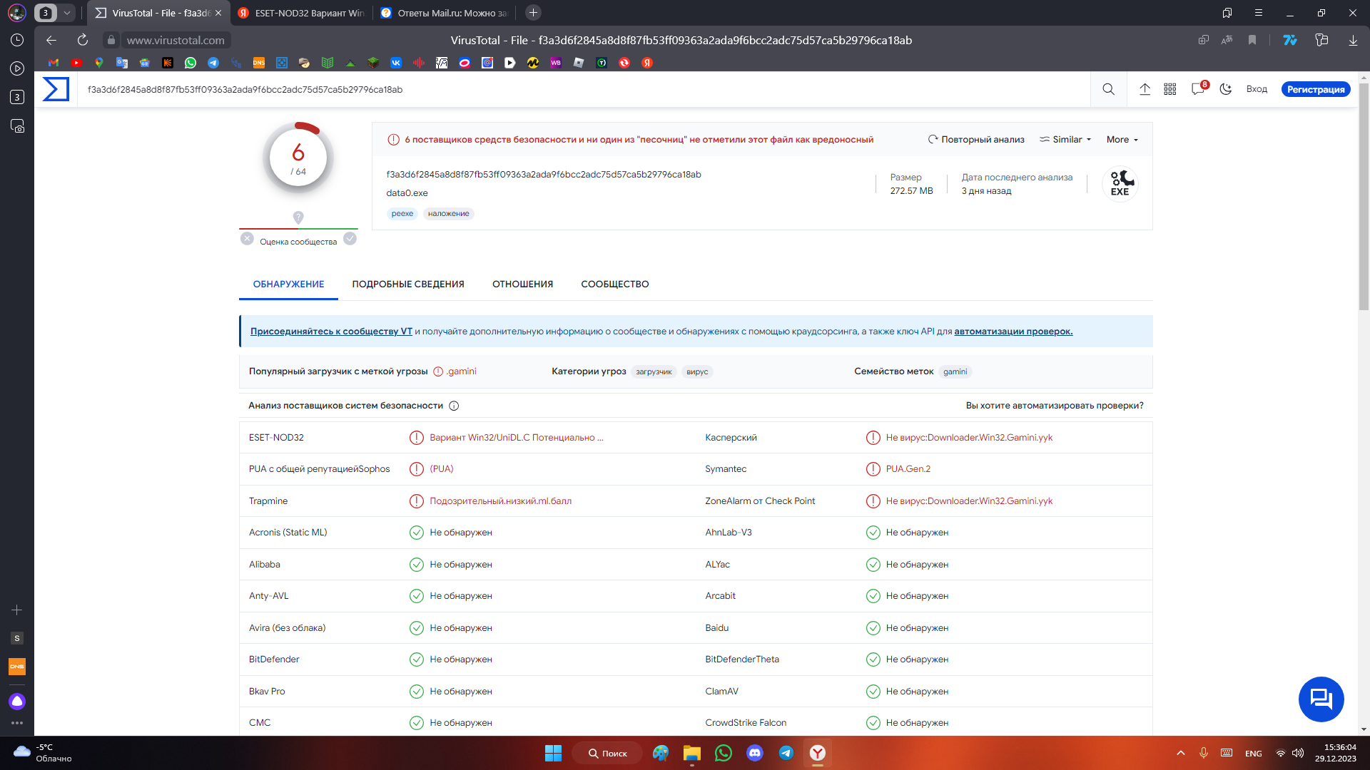1370x770 pixels.
Task: Click join VT community link
Action: 331,332
